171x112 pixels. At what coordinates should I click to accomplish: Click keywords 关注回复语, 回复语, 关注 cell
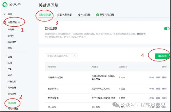[x=103, y=98]
